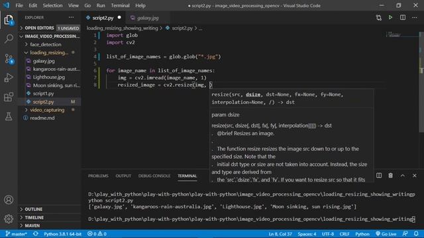
Task: Click the master branch indicator
Action: pos(16,234)
